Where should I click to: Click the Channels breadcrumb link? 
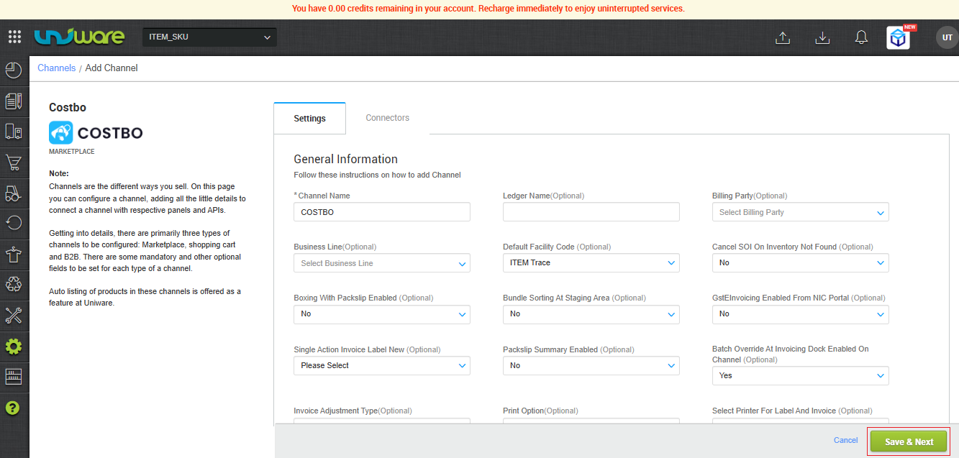pyautogui.click(x=56, y=68)
